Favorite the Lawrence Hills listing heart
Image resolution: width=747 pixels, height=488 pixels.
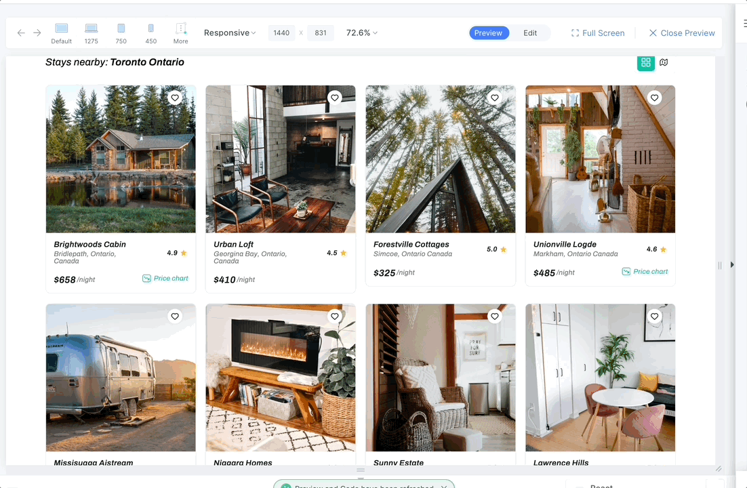point(655,317)
